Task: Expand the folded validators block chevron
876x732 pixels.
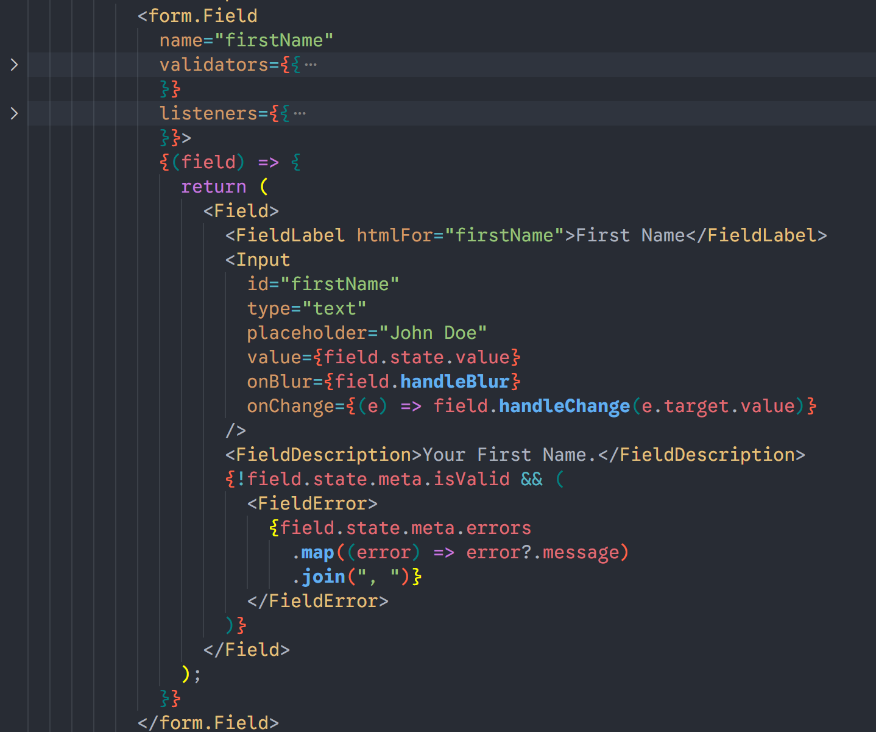Action: [x=14, y=65]
